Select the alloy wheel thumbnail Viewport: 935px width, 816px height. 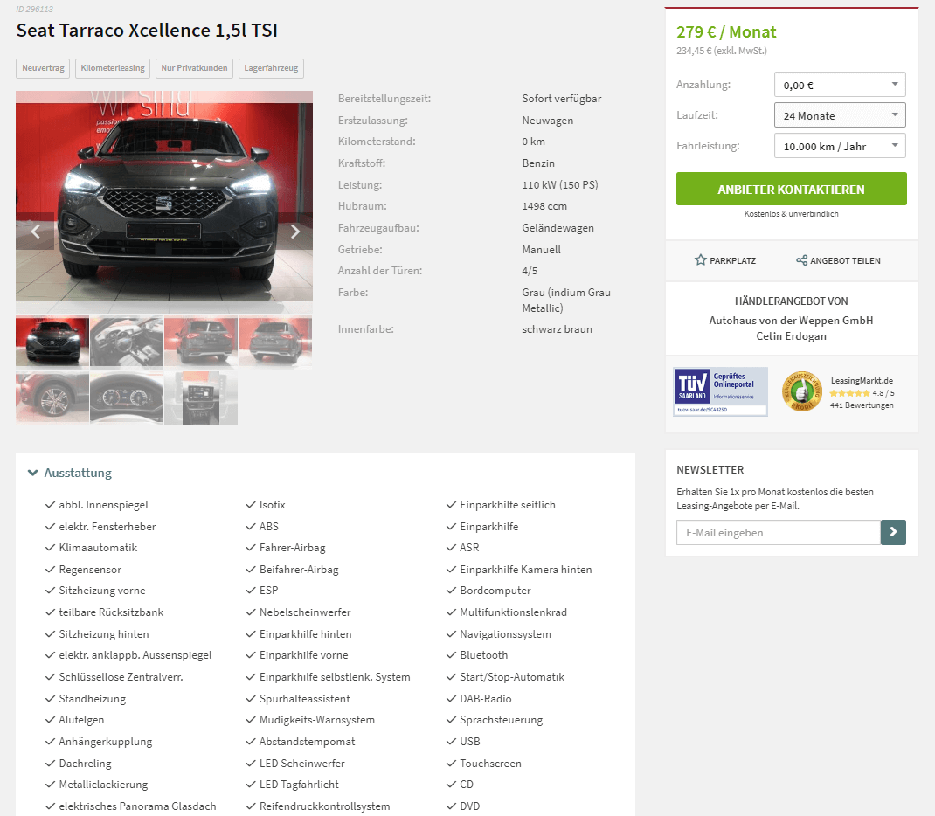point(52,398)
